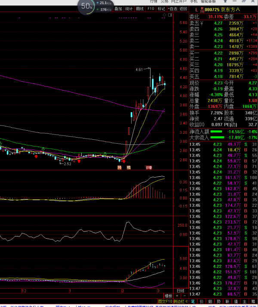Image resolution: width=258 pixels, height=307 pixels.
Task: Add stock via +自选 button
Action: pos(172,9)
